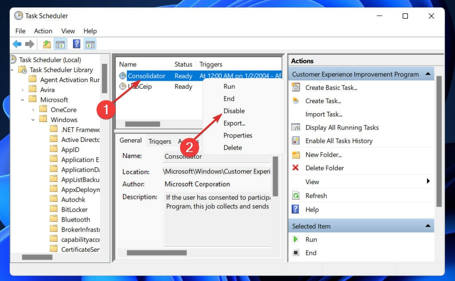Expand the OneCore folder node
This screenshot has height=281, width=455.
tap(33, 110)
